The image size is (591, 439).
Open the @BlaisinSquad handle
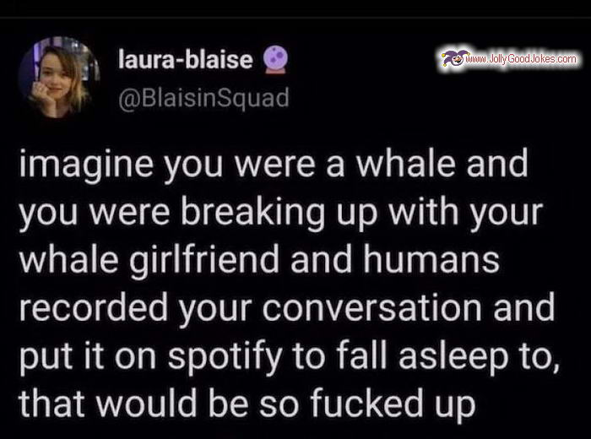[204, 98]
